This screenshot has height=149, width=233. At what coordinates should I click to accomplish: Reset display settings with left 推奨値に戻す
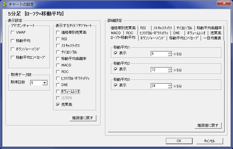(83, 118)
